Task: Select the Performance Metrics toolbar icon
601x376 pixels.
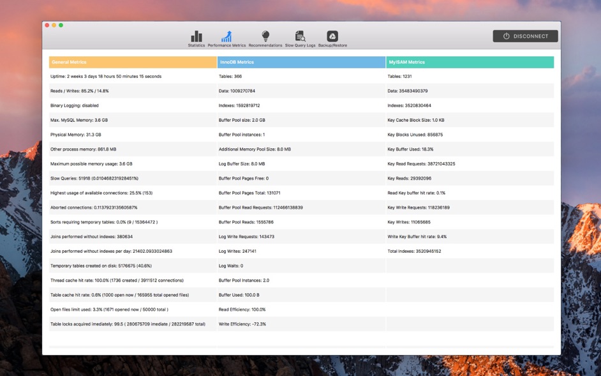Action: [226, 39]
